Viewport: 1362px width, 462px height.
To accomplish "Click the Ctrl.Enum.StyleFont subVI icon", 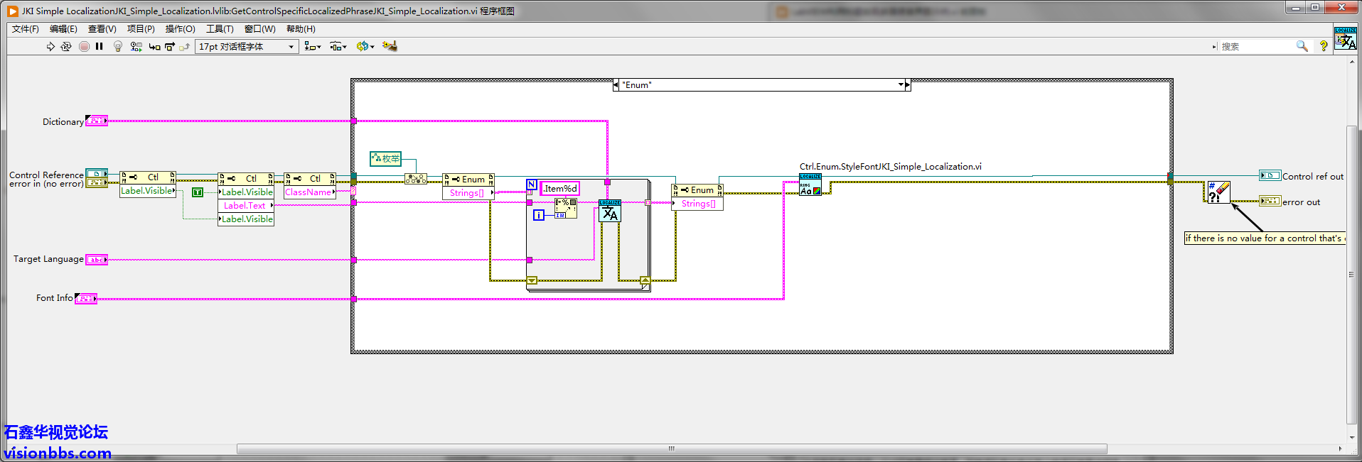I will (x=810, y=185).
